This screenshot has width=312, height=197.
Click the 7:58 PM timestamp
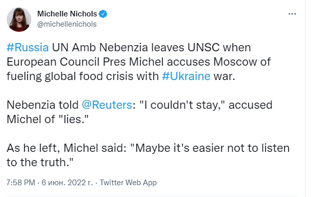click(x=21, y=183)
